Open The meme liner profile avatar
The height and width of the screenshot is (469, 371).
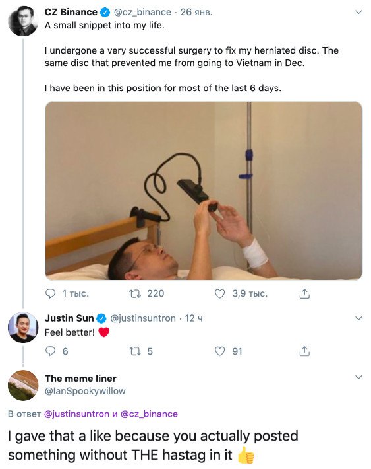[x=23, y=385]
